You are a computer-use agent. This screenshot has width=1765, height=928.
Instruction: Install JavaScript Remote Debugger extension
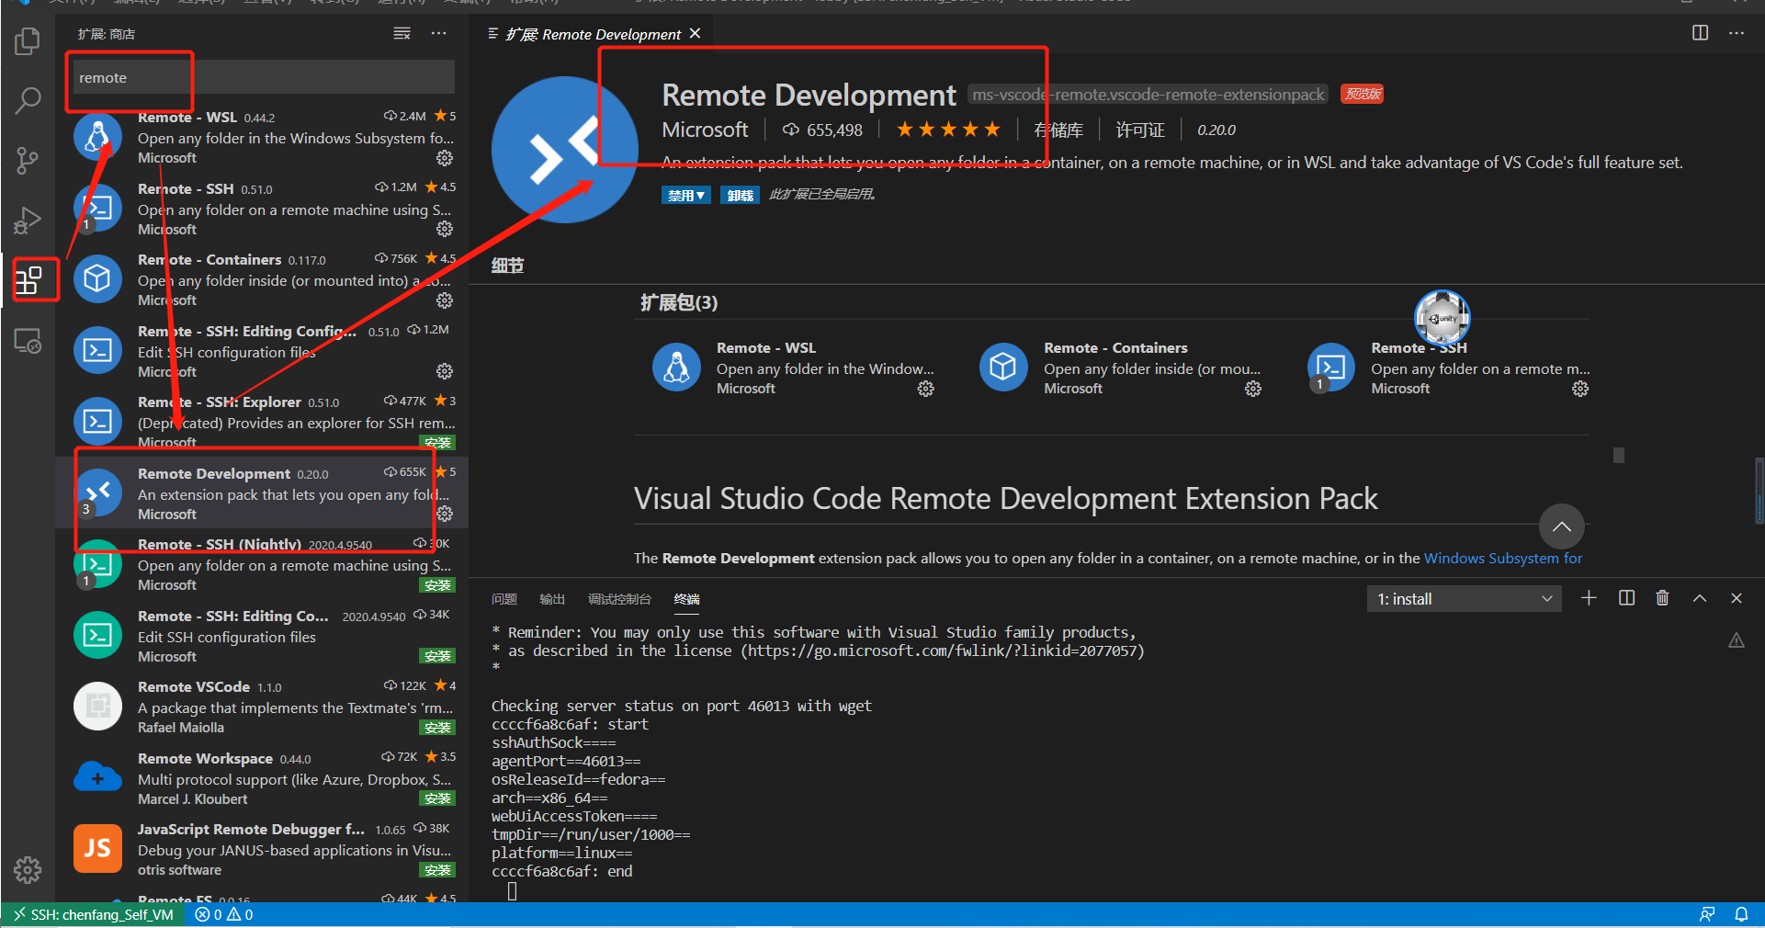coord(438,869)
